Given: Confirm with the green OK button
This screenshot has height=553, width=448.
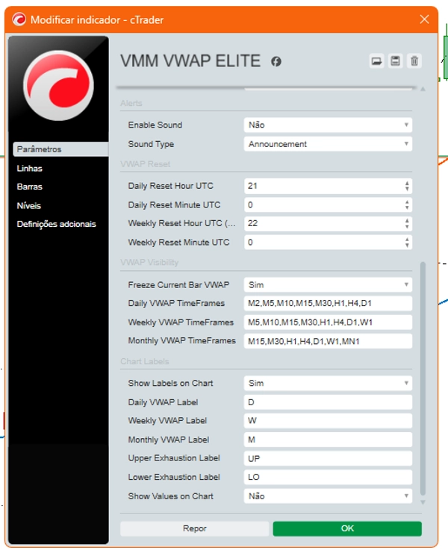Looking at the screenshot, I should pyautogui.click(x=347, y=528).
